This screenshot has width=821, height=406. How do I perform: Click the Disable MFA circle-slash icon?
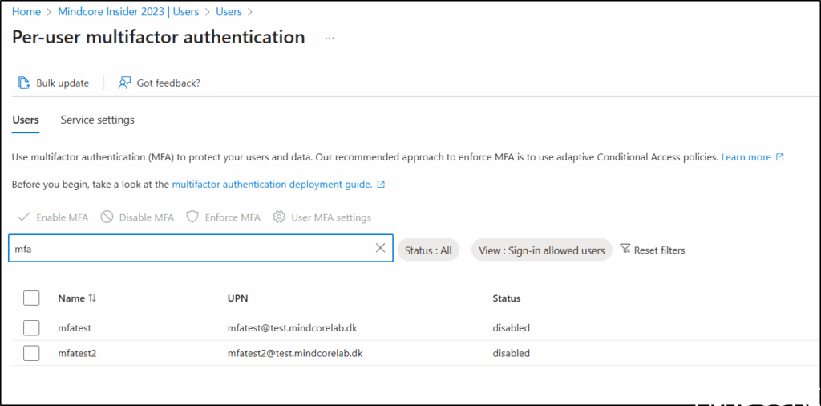(x=107, y=217)
